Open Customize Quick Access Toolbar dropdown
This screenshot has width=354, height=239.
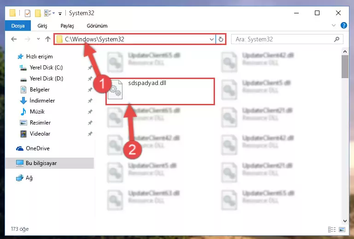click(60, 14)
